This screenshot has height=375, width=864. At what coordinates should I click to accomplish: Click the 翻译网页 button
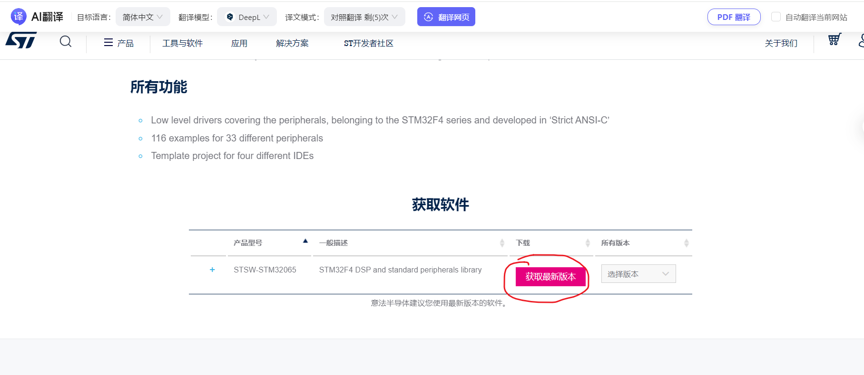click(446, 17)
